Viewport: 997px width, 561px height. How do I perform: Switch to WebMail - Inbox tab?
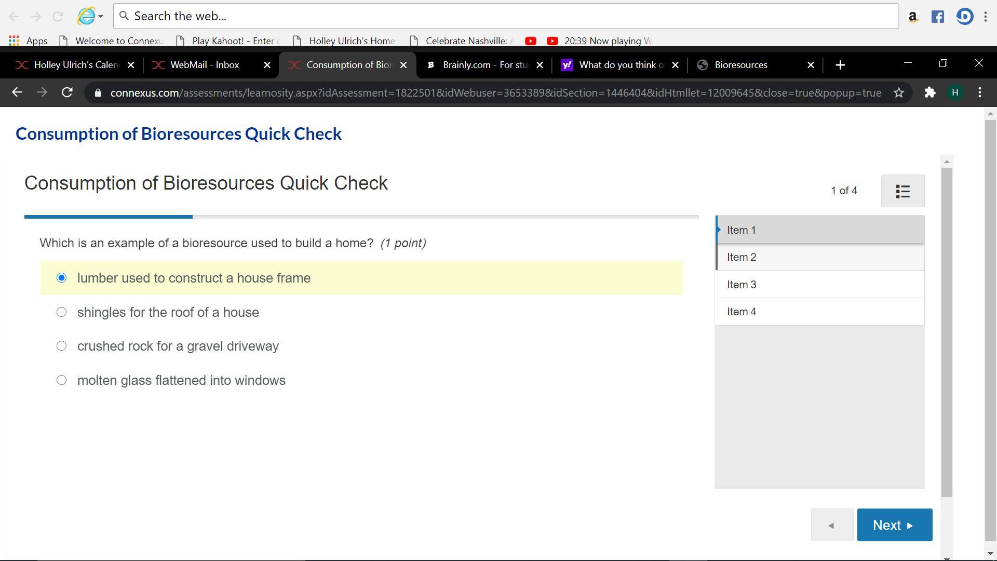coord(205,65)
